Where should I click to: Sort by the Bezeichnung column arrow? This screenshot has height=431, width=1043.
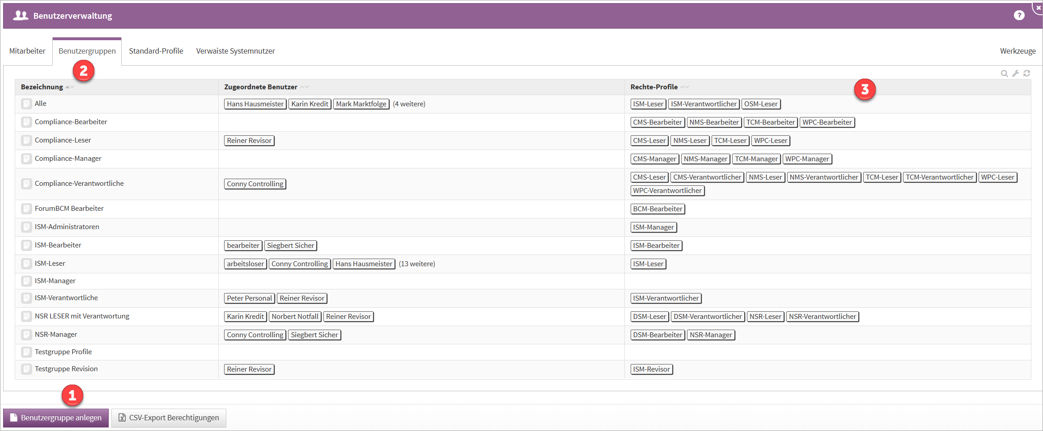click(x=69, y=87)
